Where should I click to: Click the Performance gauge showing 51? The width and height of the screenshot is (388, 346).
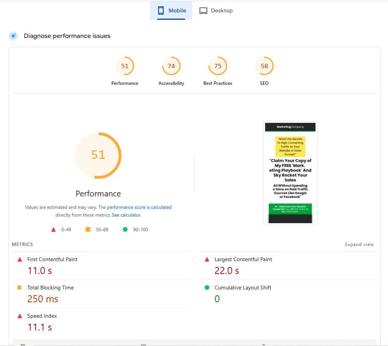point(125,66)
